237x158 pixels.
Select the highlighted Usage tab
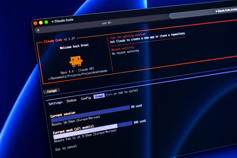pos(99,96)
